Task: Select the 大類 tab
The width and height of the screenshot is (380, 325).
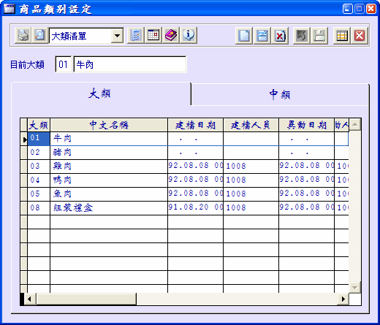Action: click(x=100, y=93)
